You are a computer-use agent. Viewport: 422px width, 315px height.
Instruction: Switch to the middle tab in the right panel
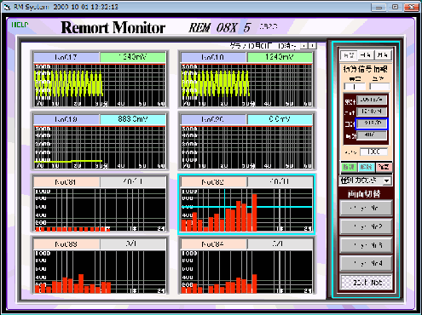pos(366,55)
